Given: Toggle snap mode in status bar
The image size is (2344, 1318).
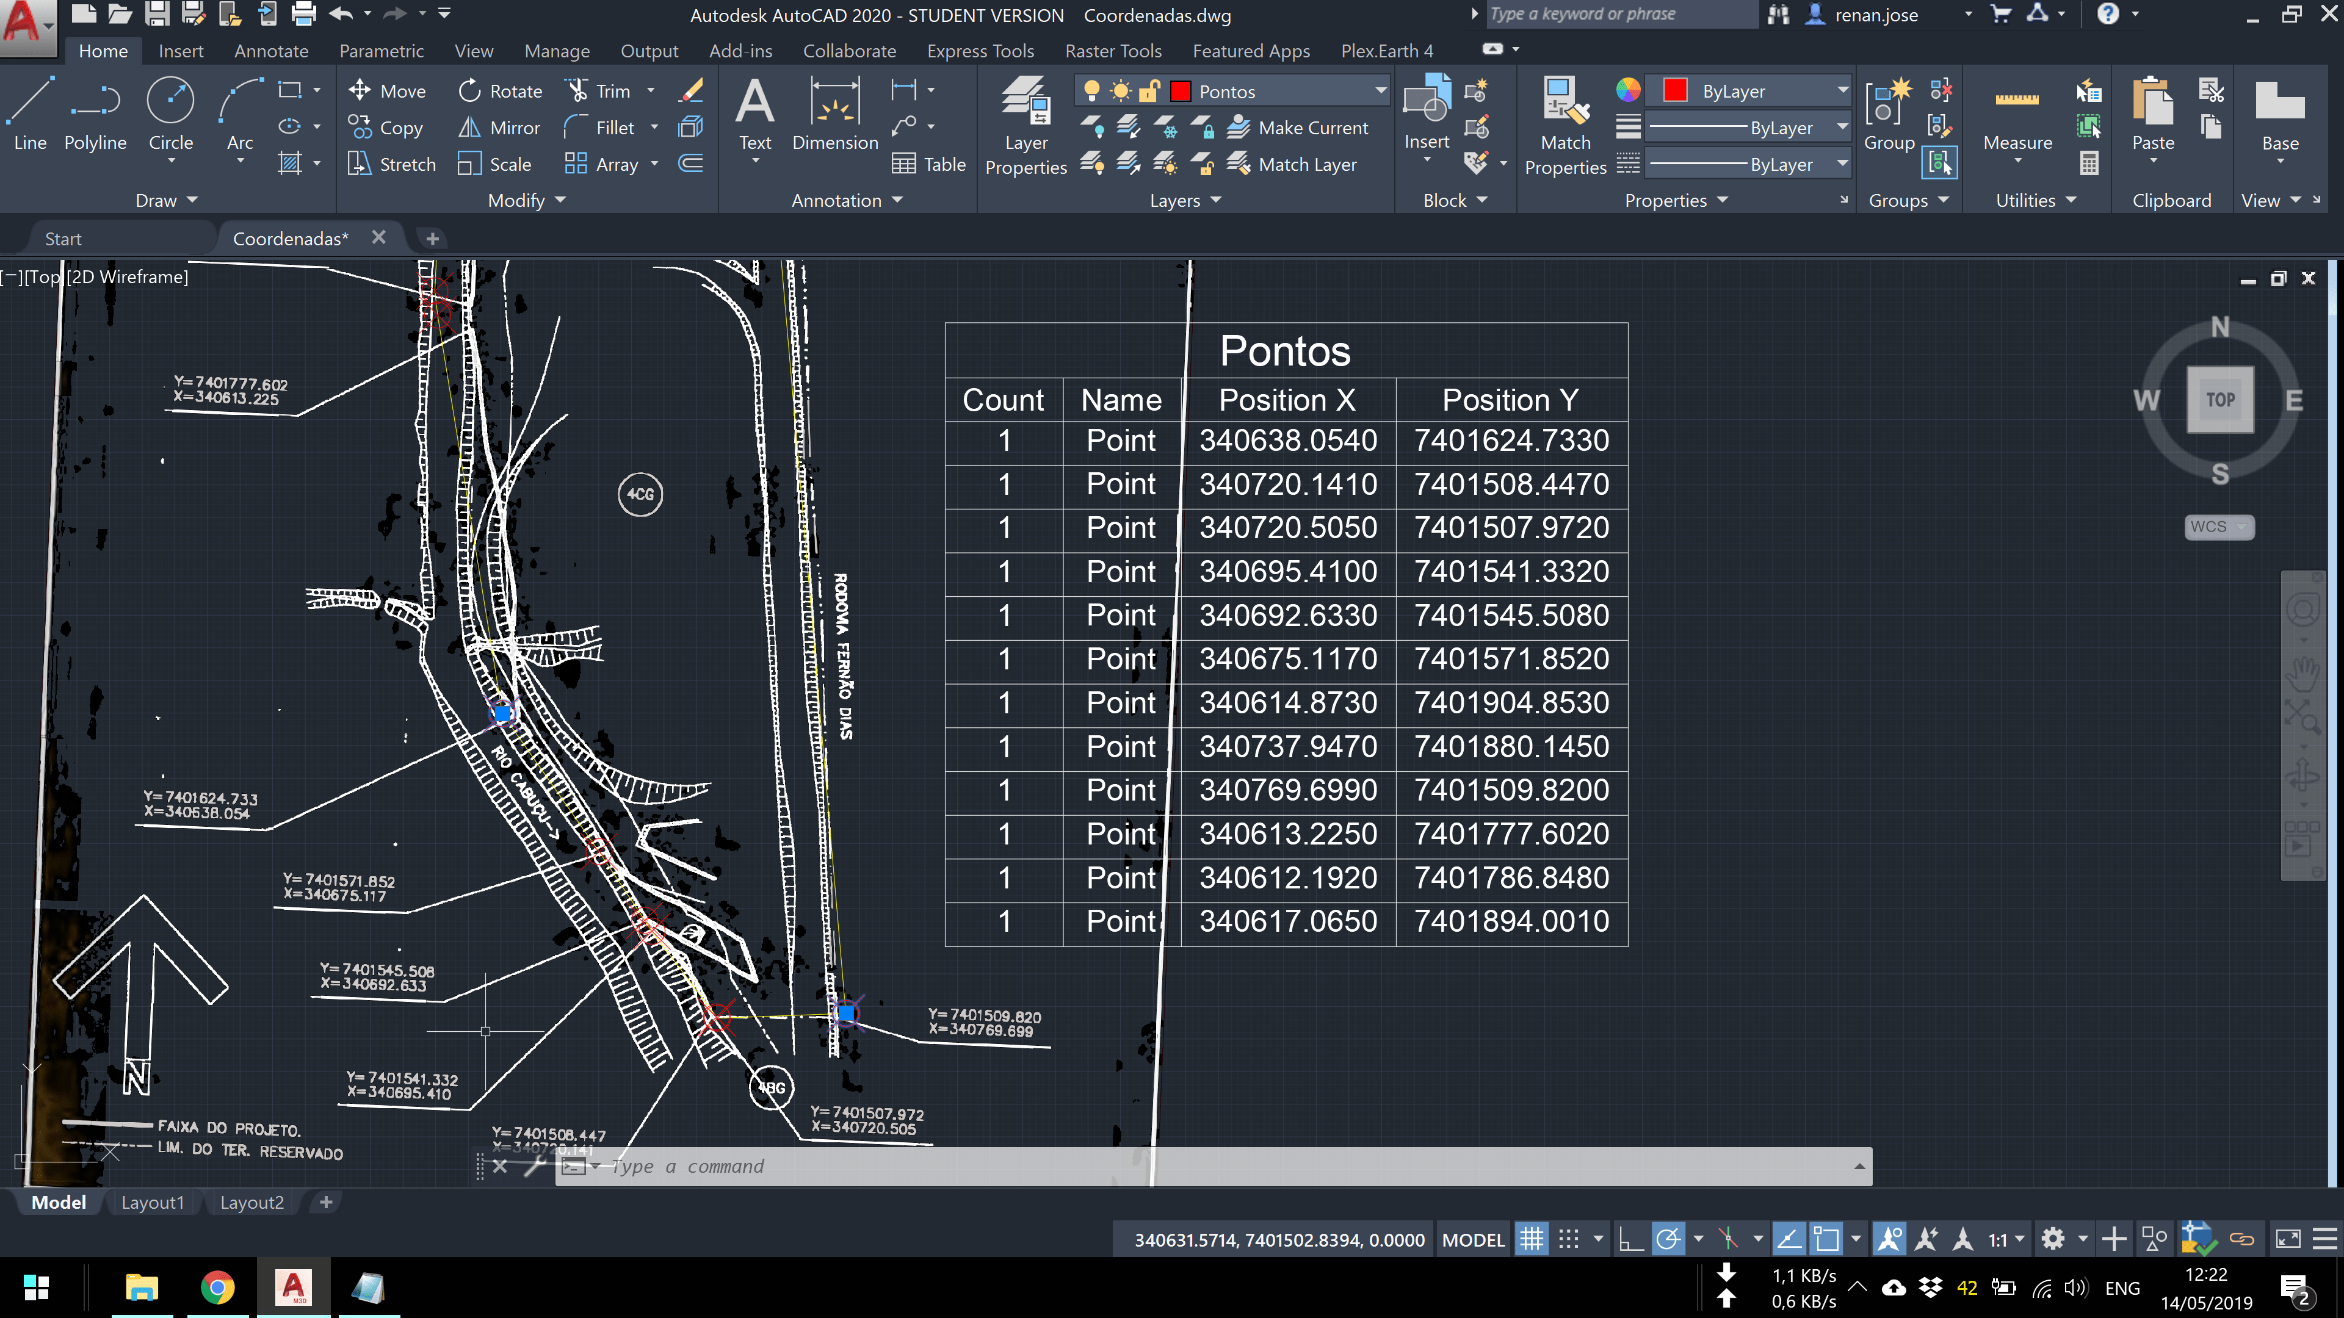Looking at the screenshot, I should coord(1569,1239).
